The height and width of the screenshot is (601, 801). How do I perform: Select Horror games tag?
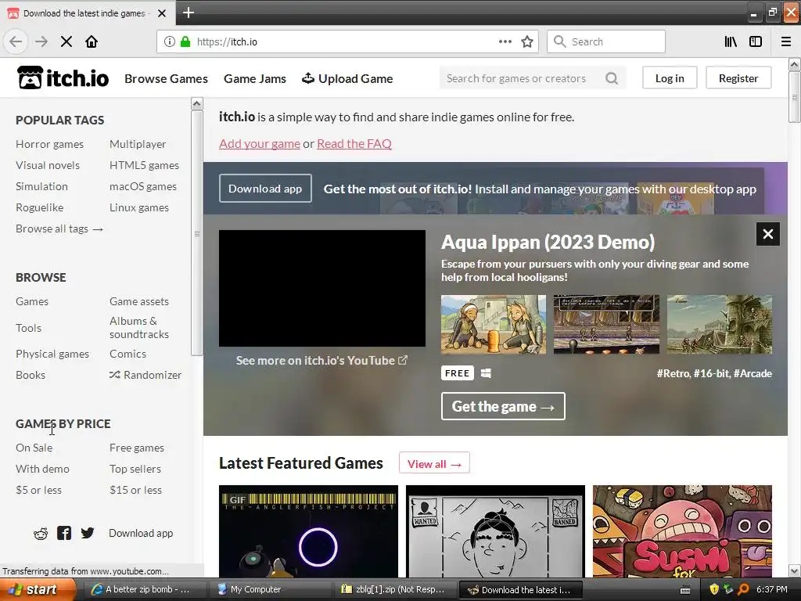[x=49, y=144]
